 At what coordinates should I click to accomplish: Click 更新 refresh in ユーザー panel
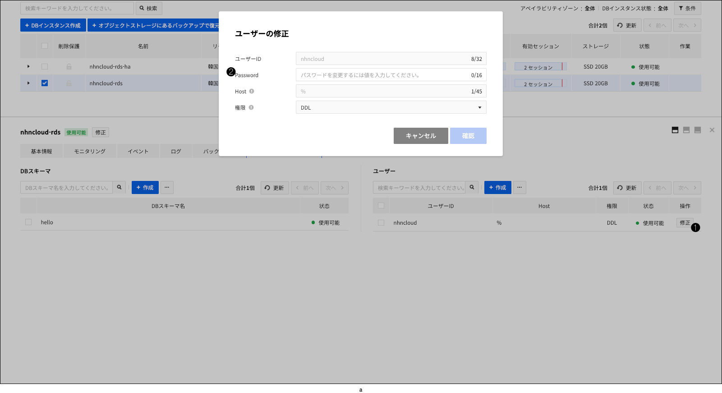pyautogui.click(x=627, y=188)
